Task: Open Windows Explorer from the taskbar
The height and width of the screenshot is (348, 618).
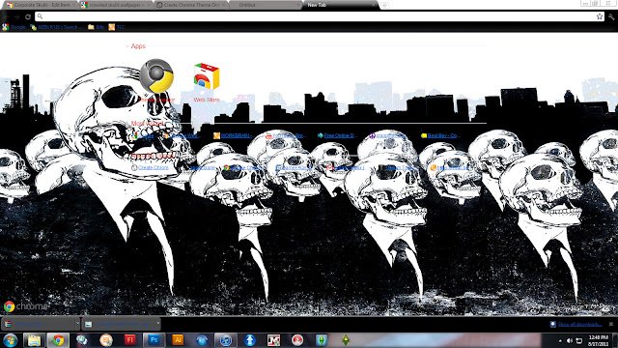Action: pyautogui.click(x=34, y=340)
